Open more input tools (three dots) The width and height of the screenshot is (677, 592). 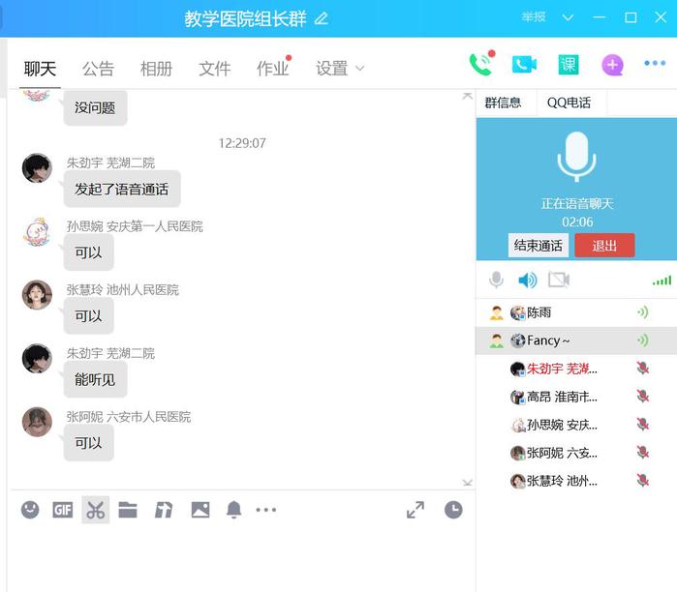tap(266, 510)
